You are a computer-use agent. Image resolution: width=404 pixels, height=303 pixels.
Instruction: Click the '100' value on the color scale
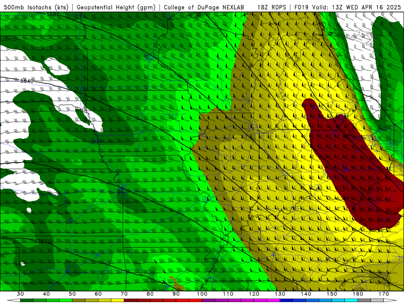[202, 294]
